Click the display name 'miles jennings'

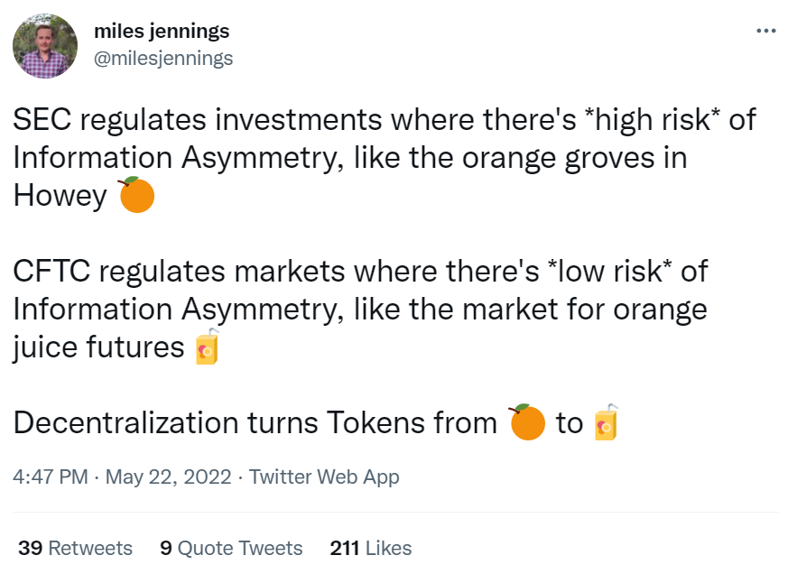click(x=162, y=30)
